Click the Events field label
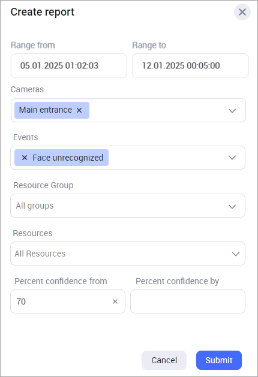The width and height of the screenshot is (258, 377). pyautogui.click(x=26, y=137)
